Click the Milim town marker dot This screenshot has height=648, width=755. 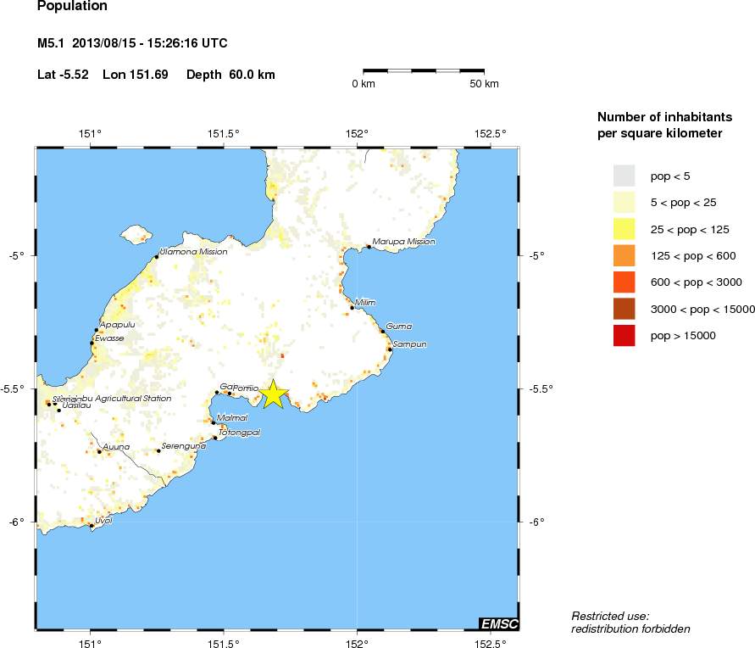point(353,308)
